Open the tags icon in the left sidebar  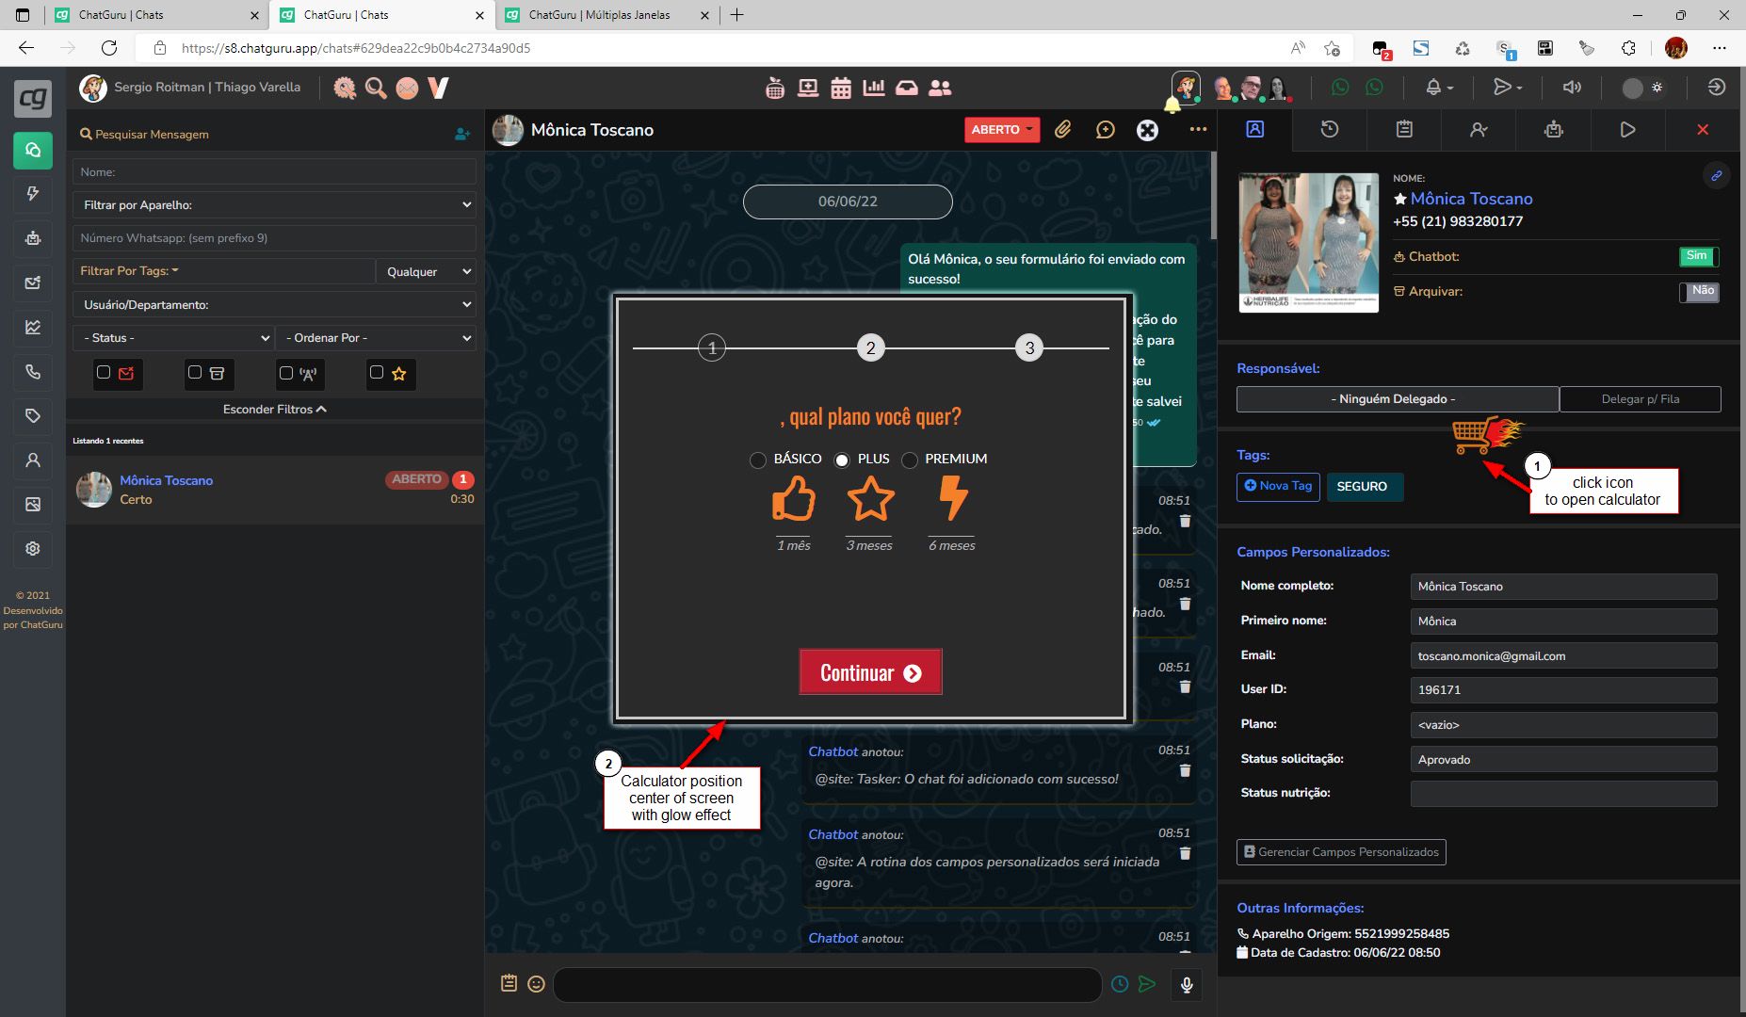33,415
